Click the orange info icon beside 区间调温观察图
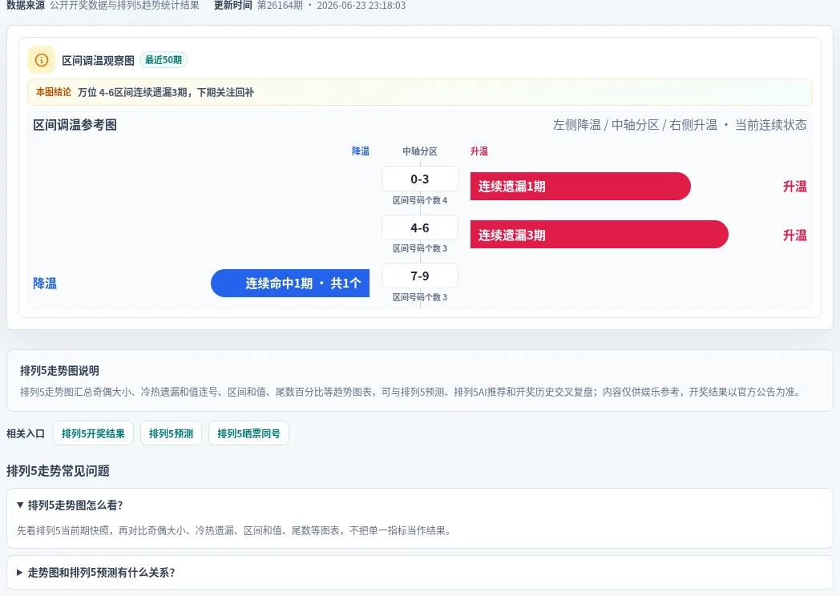The height and width of the screenshot is (596, 840). tap(41, 60)
